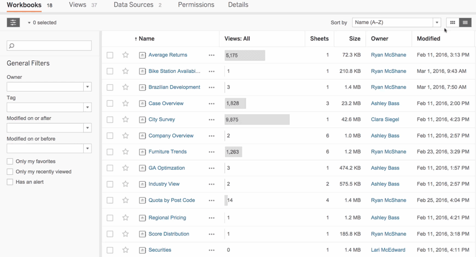Screen dimensions: 476x257
Task: Favorite the Average Returns workbook star
Action: point(126,55)
